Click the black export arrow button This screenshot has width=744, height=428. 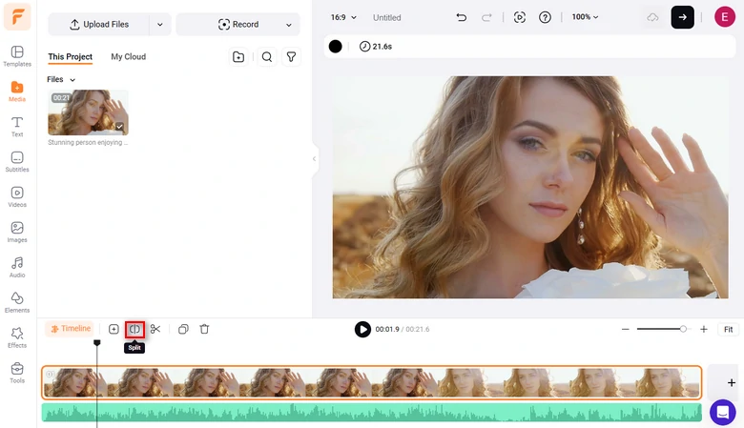[x=682, y=17]
